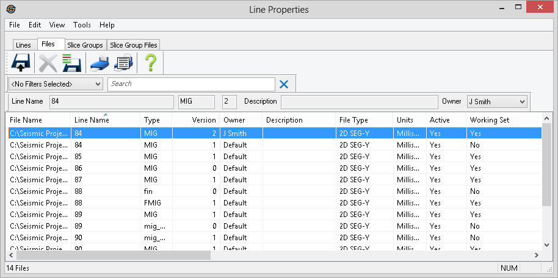This screenshot has height=278, width=558.
Task: Click the print preview icon
Action: pyautogui.click(x=124, y=62)
